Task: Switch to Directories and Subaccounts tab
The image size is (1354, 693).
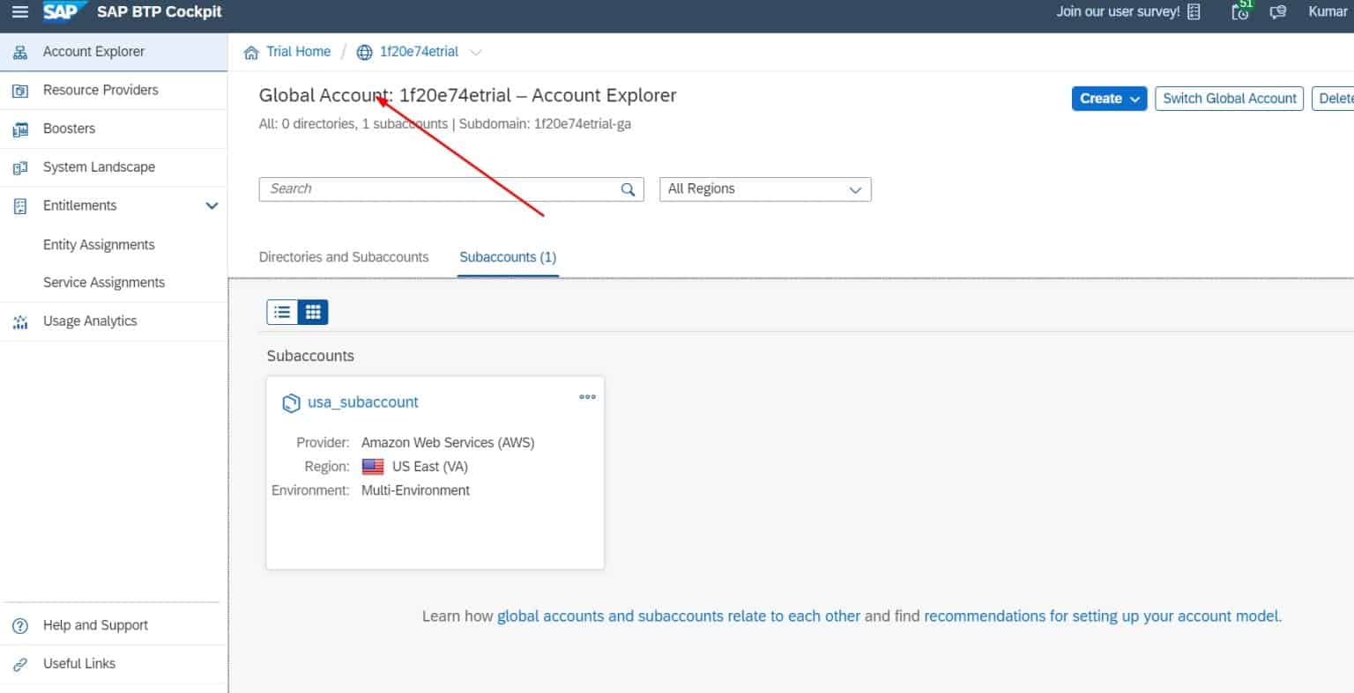Action: click(x=344, y=256)
